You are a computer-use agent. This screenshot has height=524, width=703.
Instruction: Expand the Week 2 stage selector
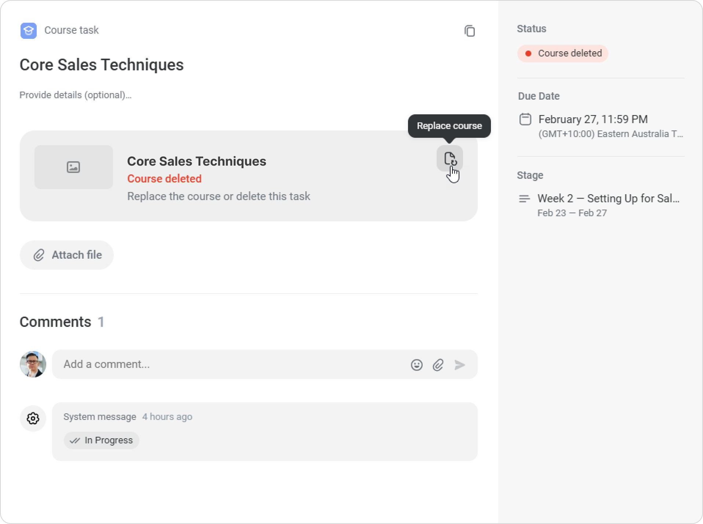(608, 199)
